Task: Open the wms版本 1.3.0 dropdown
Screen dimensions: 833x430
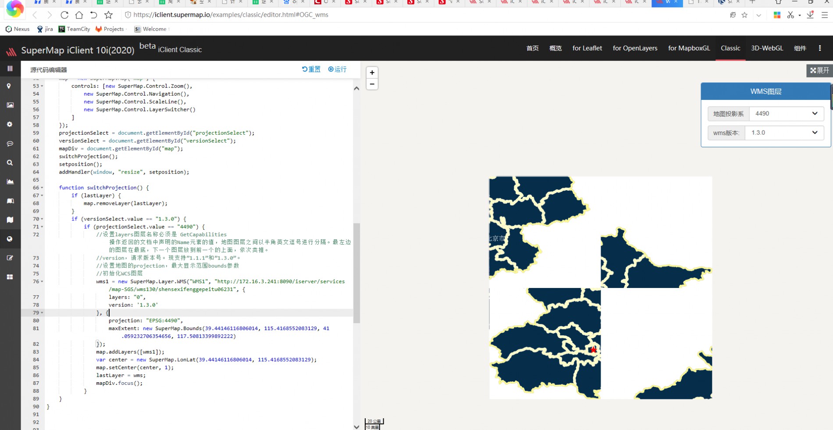Action: [784, 133]
